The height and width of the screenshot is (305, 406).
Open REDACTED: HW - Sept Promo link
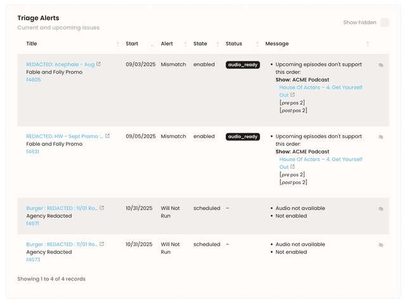[x=65, y=136]
